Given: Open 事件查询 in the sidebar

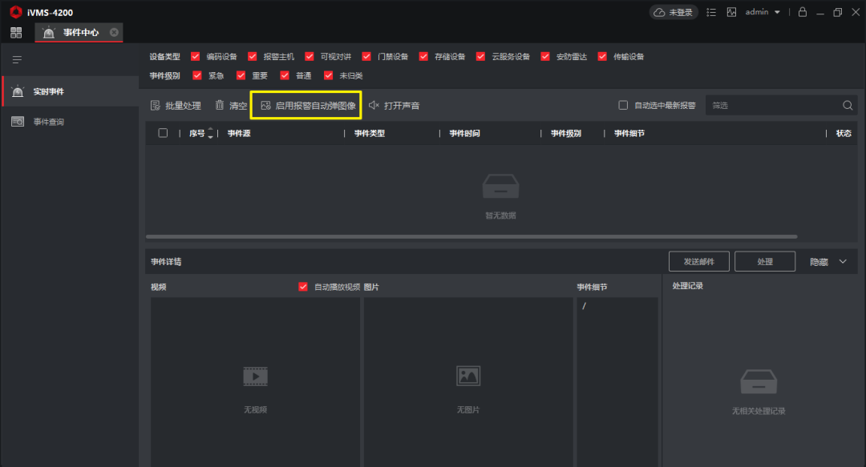Looking at the screenshot, I should [70, 122].
